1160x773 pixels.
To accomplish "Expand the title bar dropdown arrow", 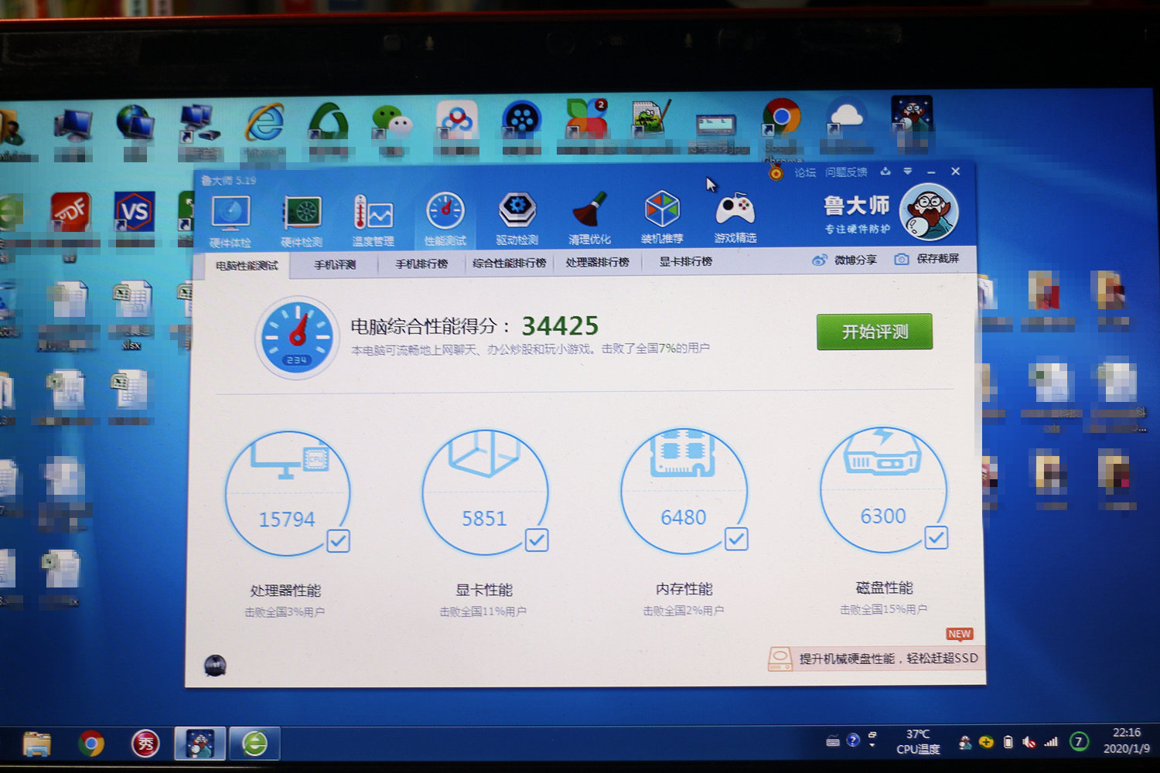I will coord(908,172).
